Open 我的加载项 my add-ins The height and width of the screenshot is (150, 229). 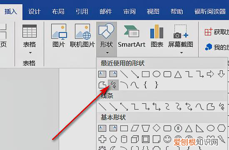217,47
